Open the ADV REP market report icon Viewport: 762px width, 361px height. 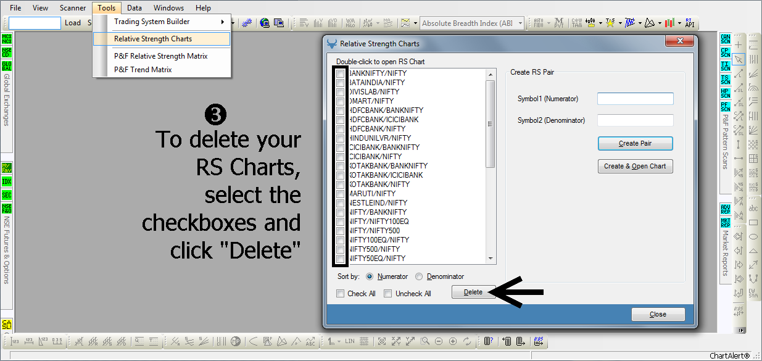point(725,209)
